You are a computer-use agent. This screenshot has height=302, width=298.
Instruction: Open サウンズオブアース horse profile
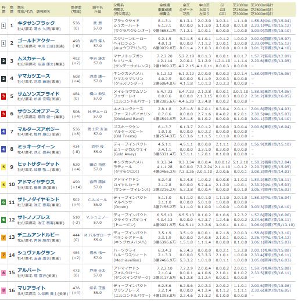[38, 111]
